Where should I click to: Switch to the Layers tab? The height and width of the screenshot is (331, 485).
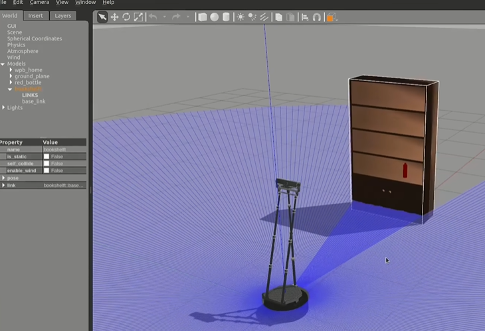point(63,16)
